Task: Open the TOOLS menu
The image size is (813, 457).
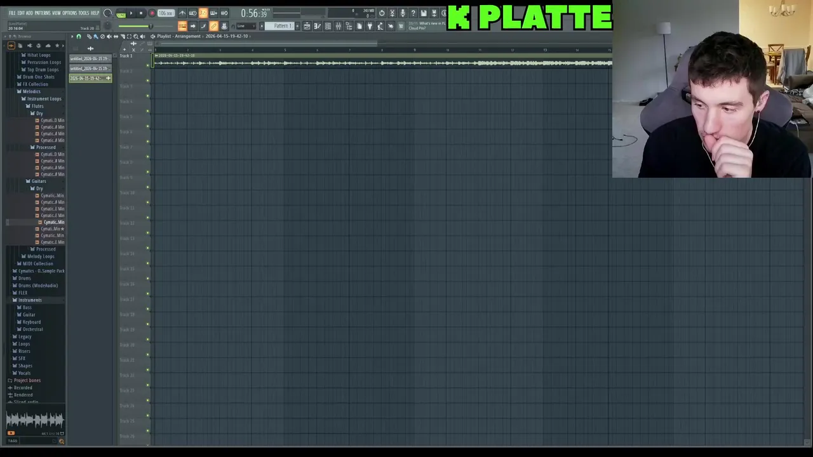Action: pyautogui.click(x=84, y=13)
